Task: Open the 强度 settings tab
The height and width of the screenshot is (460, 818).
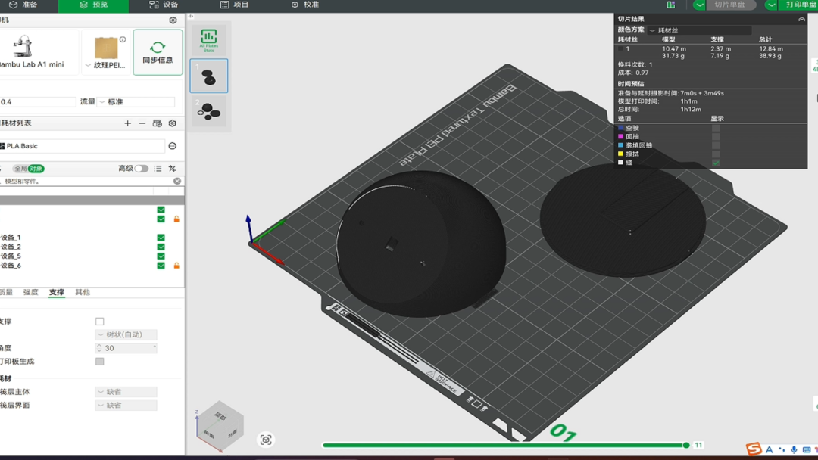Action: point(31,292)
